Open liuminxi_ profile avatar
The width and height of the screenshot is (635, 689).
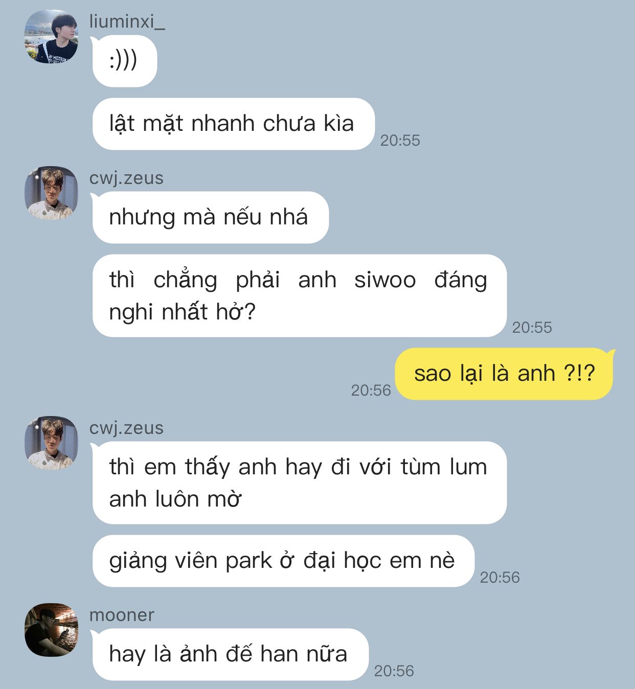coord(52,36)
